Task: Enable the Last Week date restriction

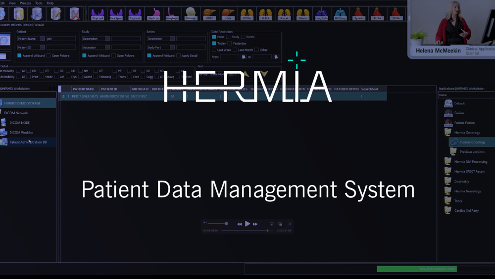Action: point(214,50)
